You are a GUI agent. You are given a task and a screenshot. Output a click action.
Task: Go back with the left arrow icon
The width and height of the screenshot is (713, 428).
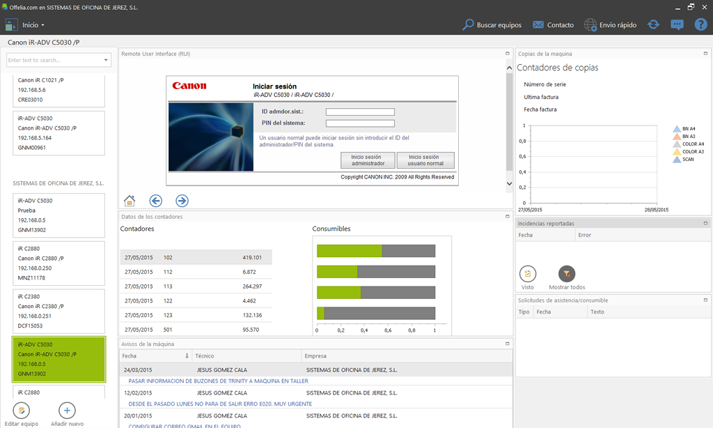coord(155,200)
